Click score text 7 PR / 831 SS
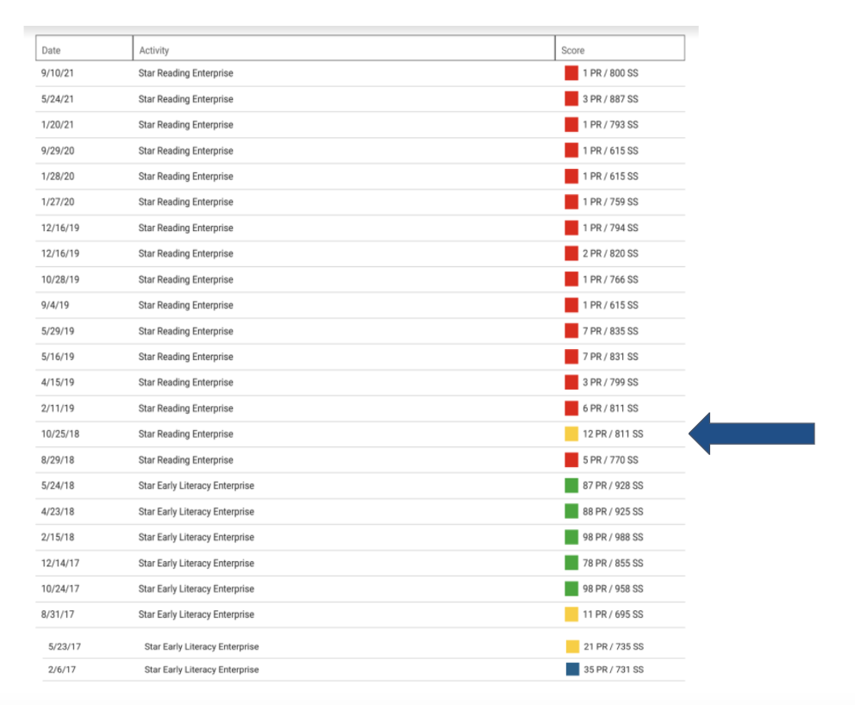The height and width of the screenshot is (705, 855). point(610,357)
